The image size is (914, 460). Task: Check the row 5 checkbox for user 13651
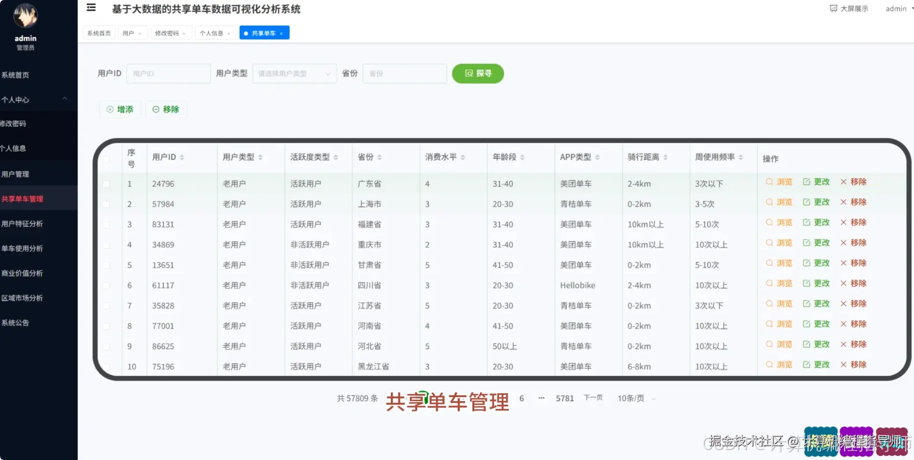click(106, 265)
